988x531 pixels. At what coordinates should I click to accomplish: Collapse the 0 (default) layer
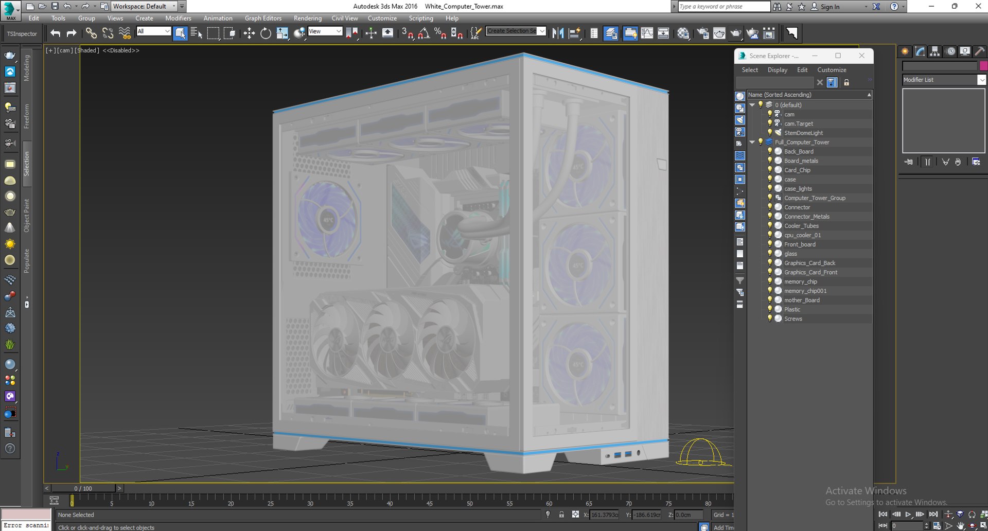[752, 105]
